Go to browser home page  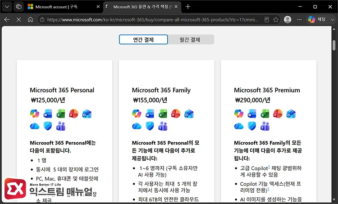coord(30,20)
